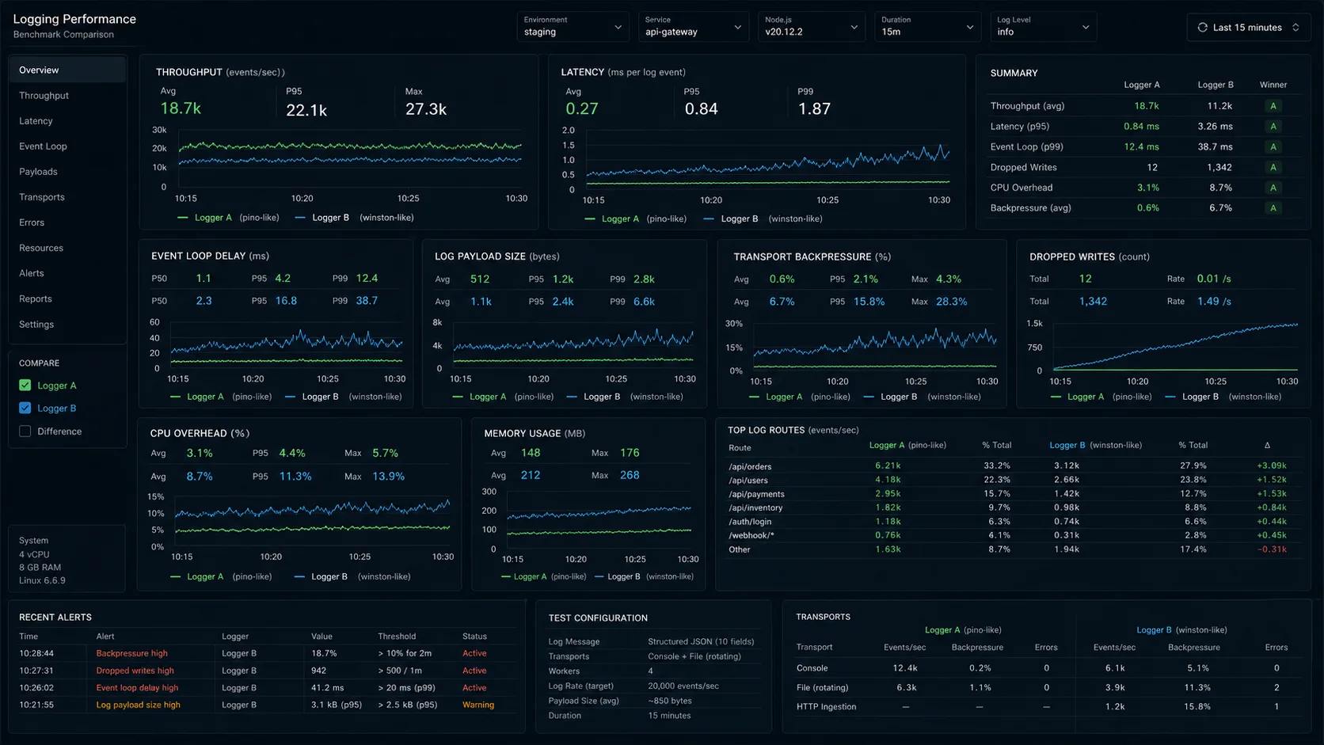Image resolution: width=1324 pixels, height=745 pixels.
Task: Click the Last 15 minutes button
Action: click(1249, 27)
